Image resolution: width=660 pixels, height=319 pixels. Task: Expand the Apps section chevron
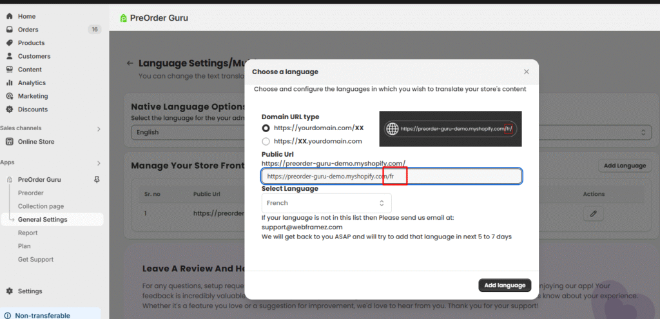(99, 163)
